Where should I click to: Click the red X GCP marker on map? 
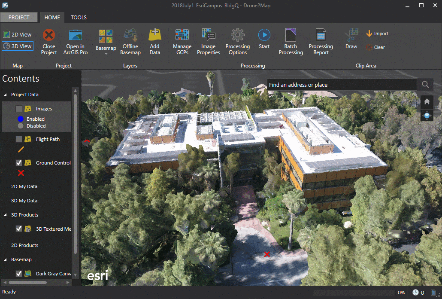pos(267,254)
